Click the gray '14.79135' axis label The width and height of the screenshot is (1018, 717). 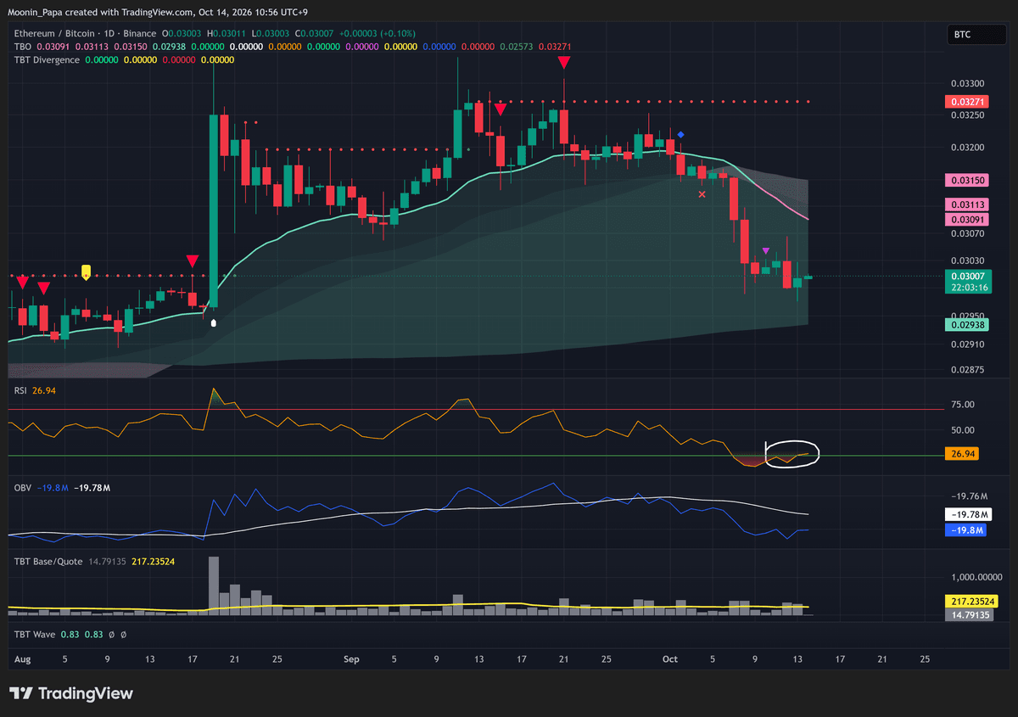[969, 615]
